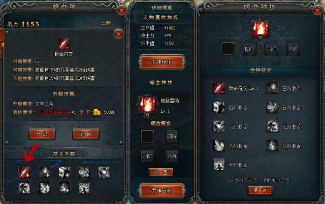Click the 升级 button
The image size is (325, 204).
pyautogui.click(x=42, y=134)
